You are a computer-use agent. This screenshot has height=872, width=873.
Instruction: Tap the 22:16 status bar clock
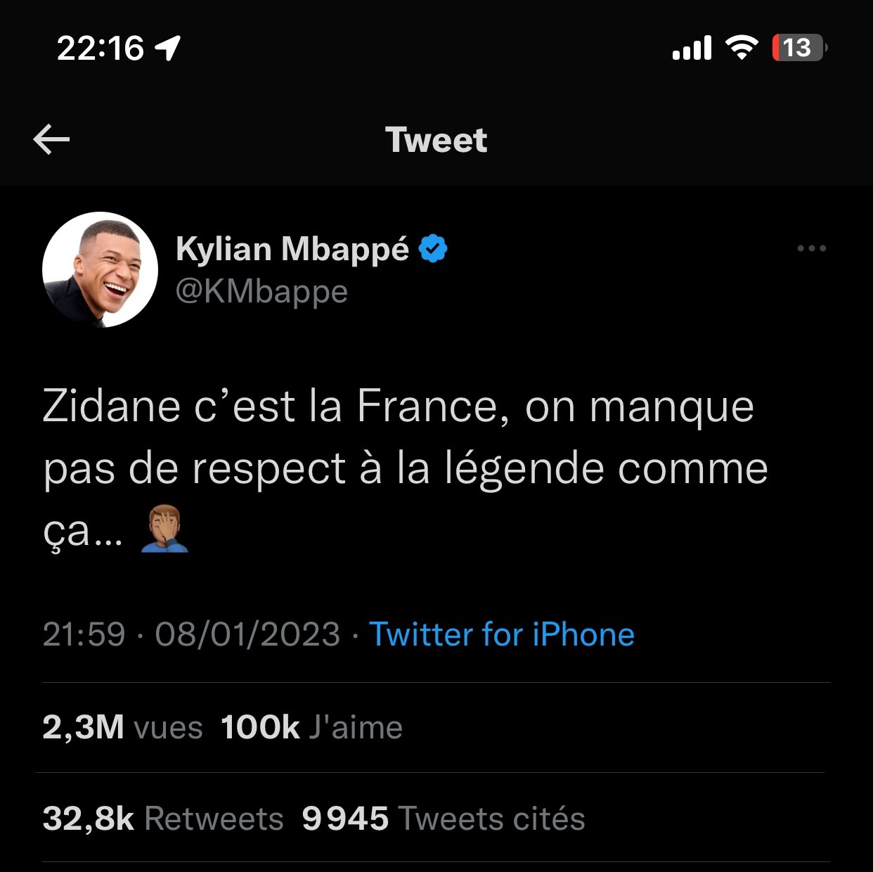pos(100,48)
